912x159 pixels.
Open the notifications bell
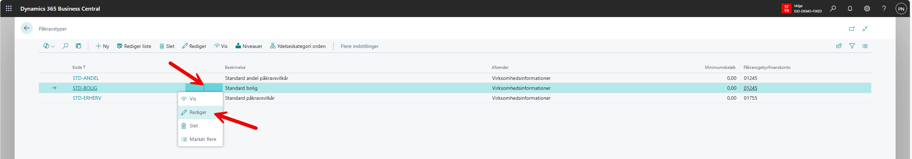[850, 9]
